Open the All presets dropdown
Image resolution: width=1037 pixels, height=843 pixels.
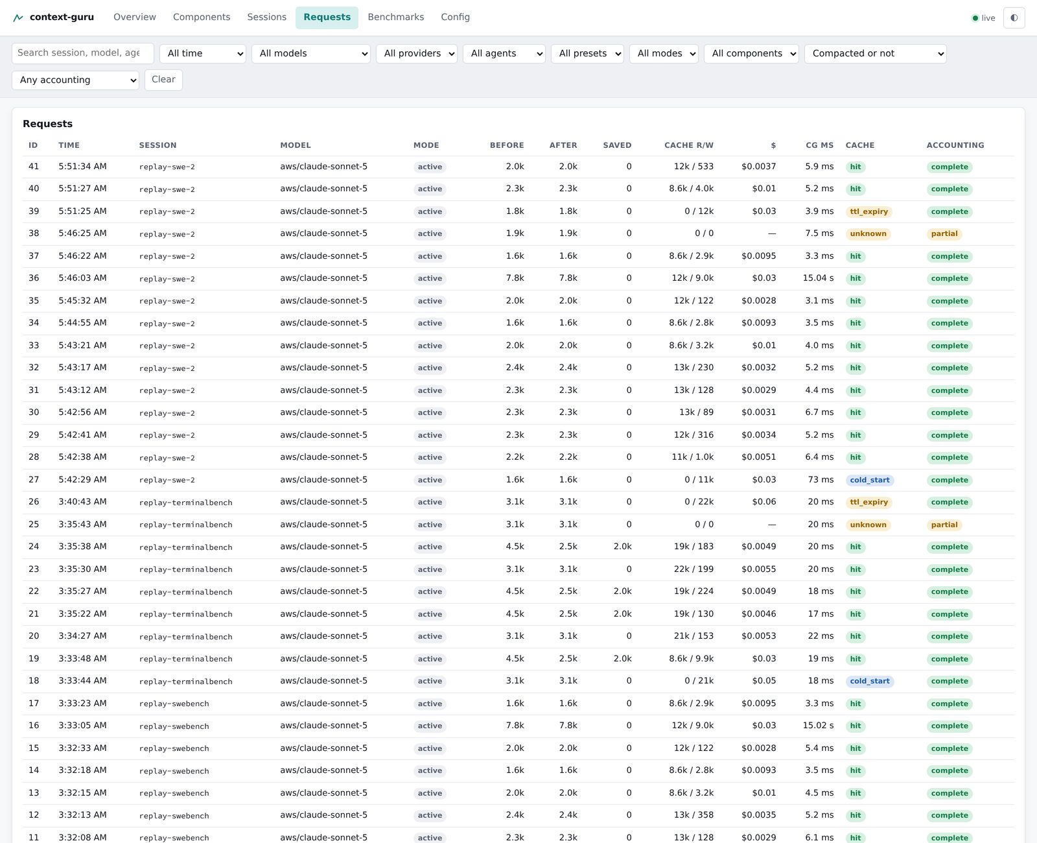(587, 54)
